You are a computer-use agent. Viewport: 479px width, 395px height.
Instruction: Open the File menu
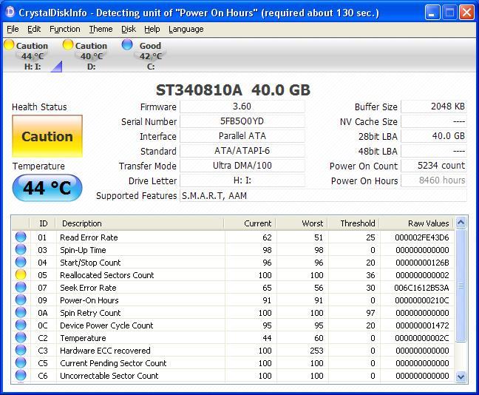pos(13,29)
